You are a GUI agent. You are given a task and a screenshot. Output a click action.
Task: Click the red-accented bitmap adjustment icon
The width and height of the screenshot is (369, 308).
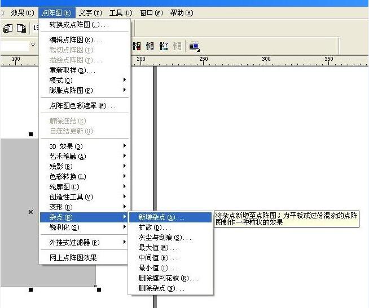pyautogui.click(x=137, y=46)
